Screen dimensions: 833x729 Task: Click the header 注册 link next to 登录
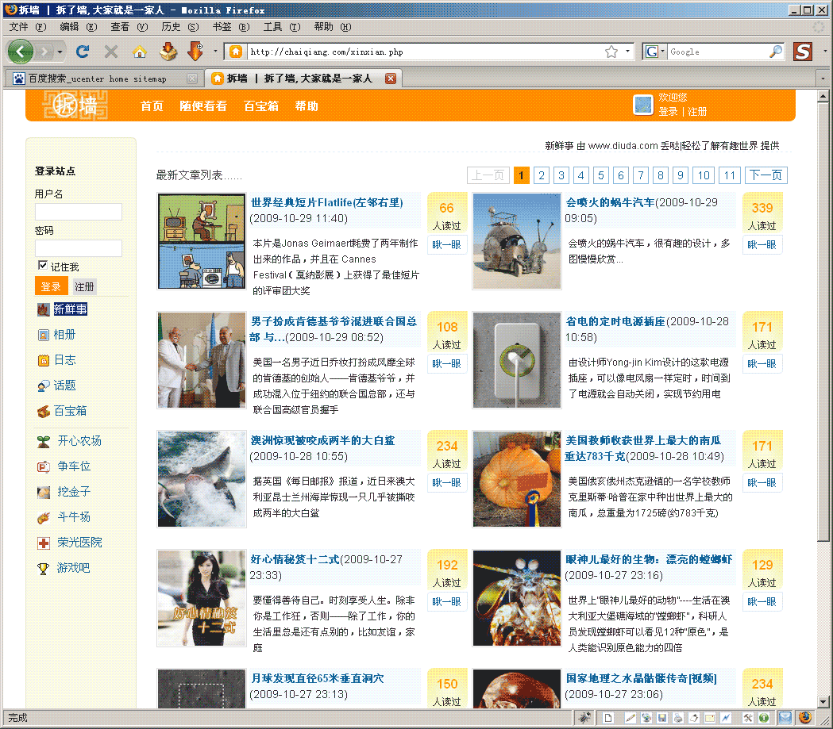pyautogui.click(x=697, y=111)
